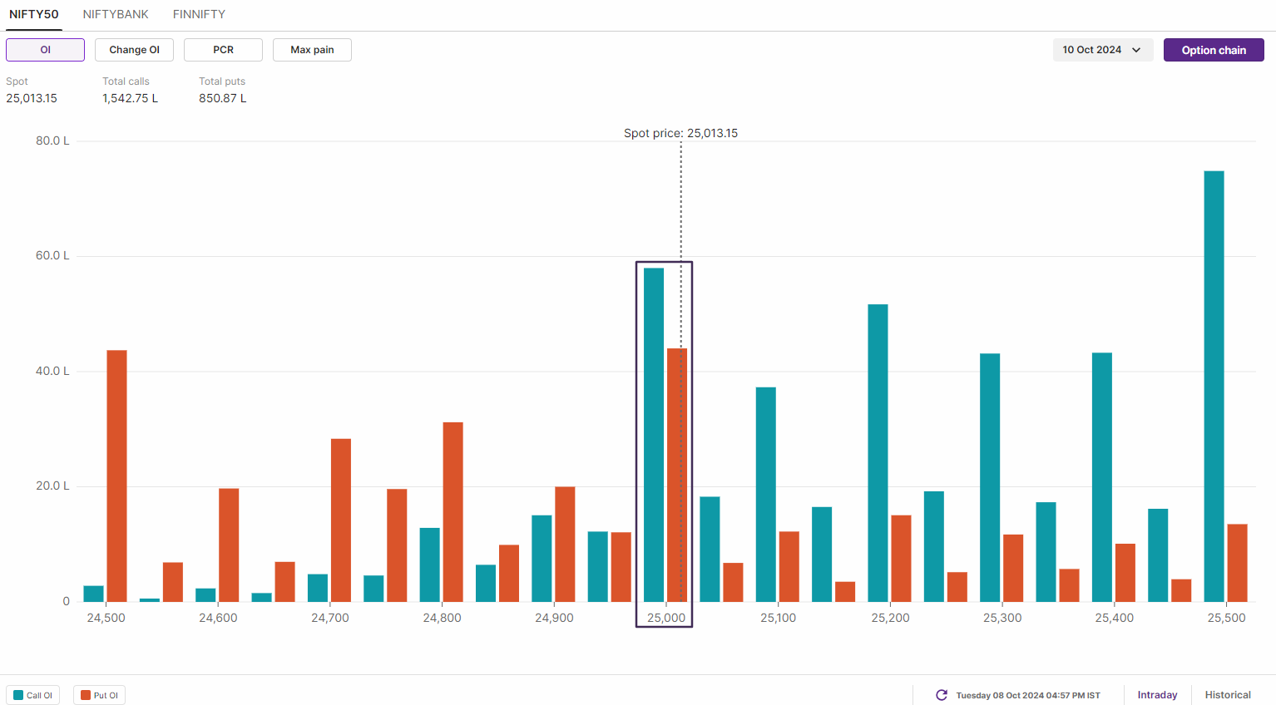Click the 80.0 L y-axis label
1276x705 pixels.
[52, 141]
